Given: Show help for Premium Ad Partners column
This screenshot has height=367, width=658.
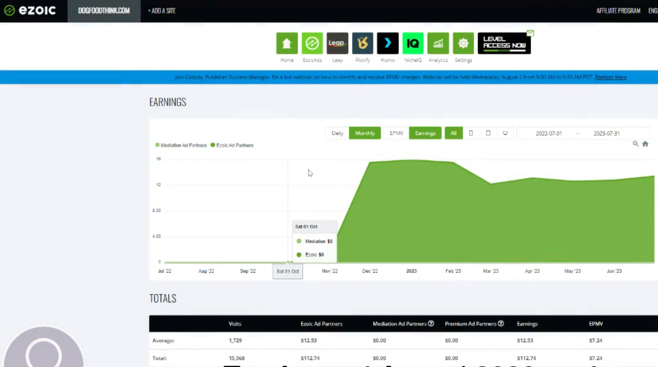Looking at the screenshot, I should [501, 324].
